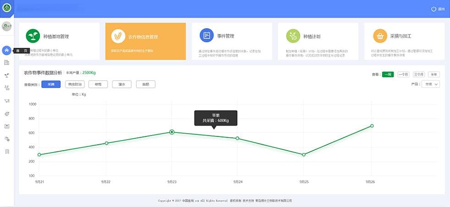The height and width of the screenshot is (207, 450).
Task: Click the power icon for 退出
Action: tap(434, 9)
